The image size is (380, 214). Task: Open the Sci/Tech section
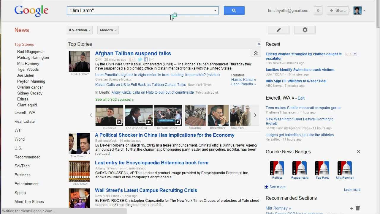(22, 166)
